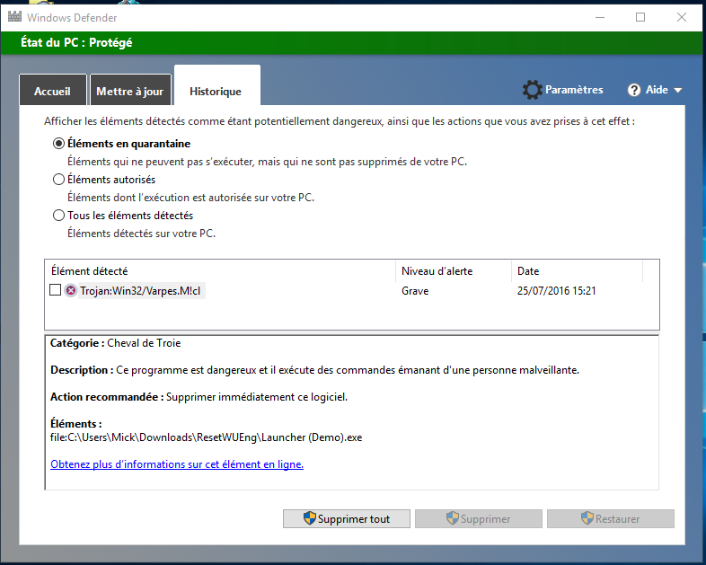Open the Mettre à jour tab
The image size is (706, 565).
click(129, 92)
